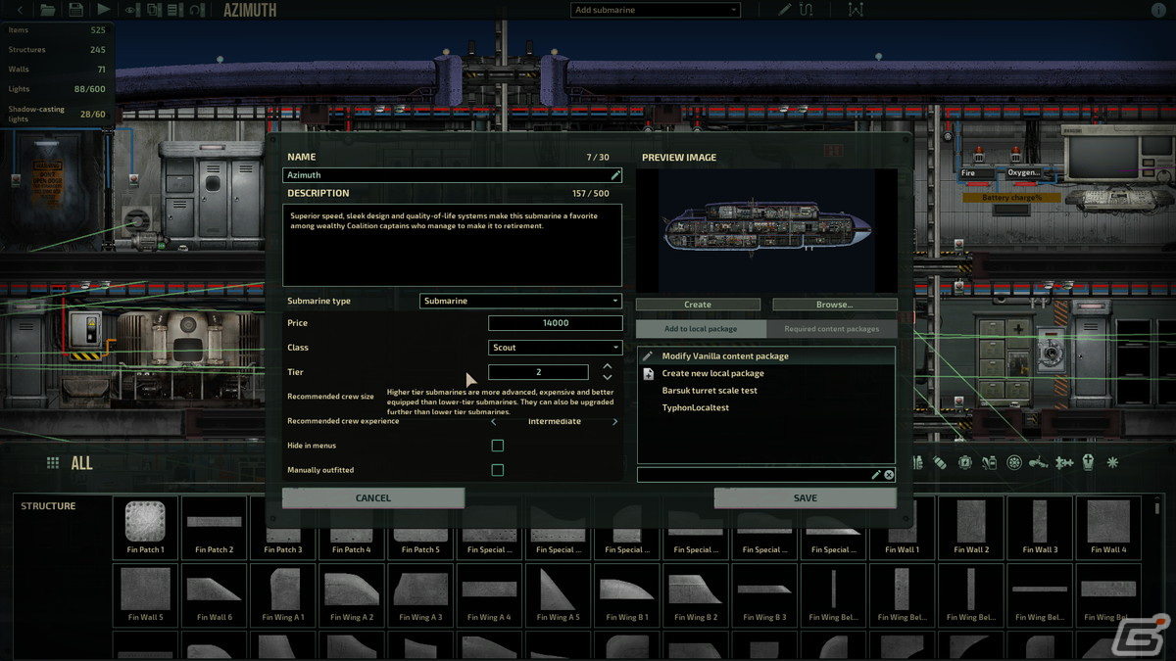
Task: Click the floppy disk save icon
Action: (x=75, y=10)
